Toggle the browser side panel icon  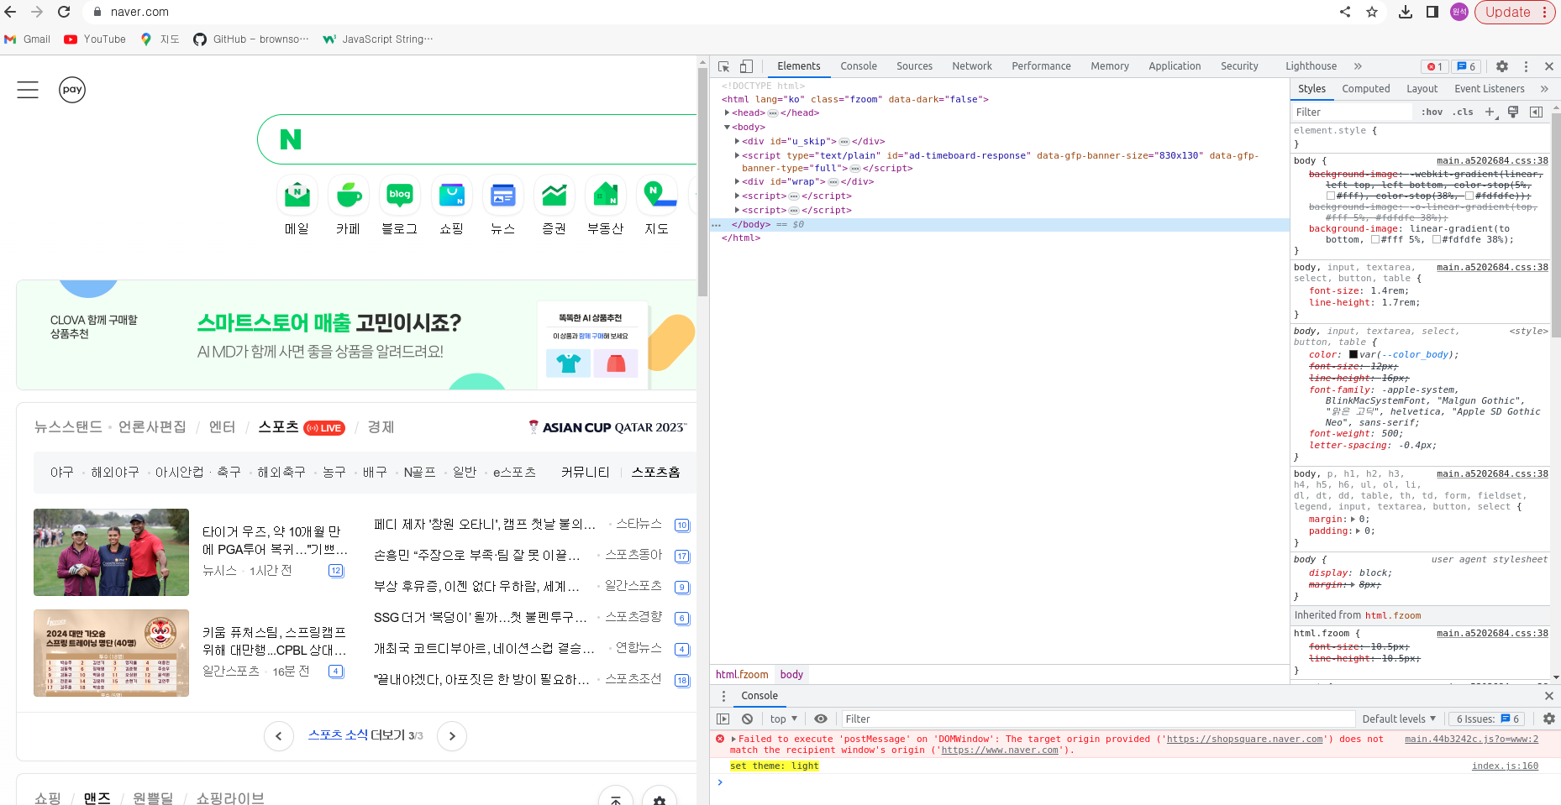point(1432,12)
